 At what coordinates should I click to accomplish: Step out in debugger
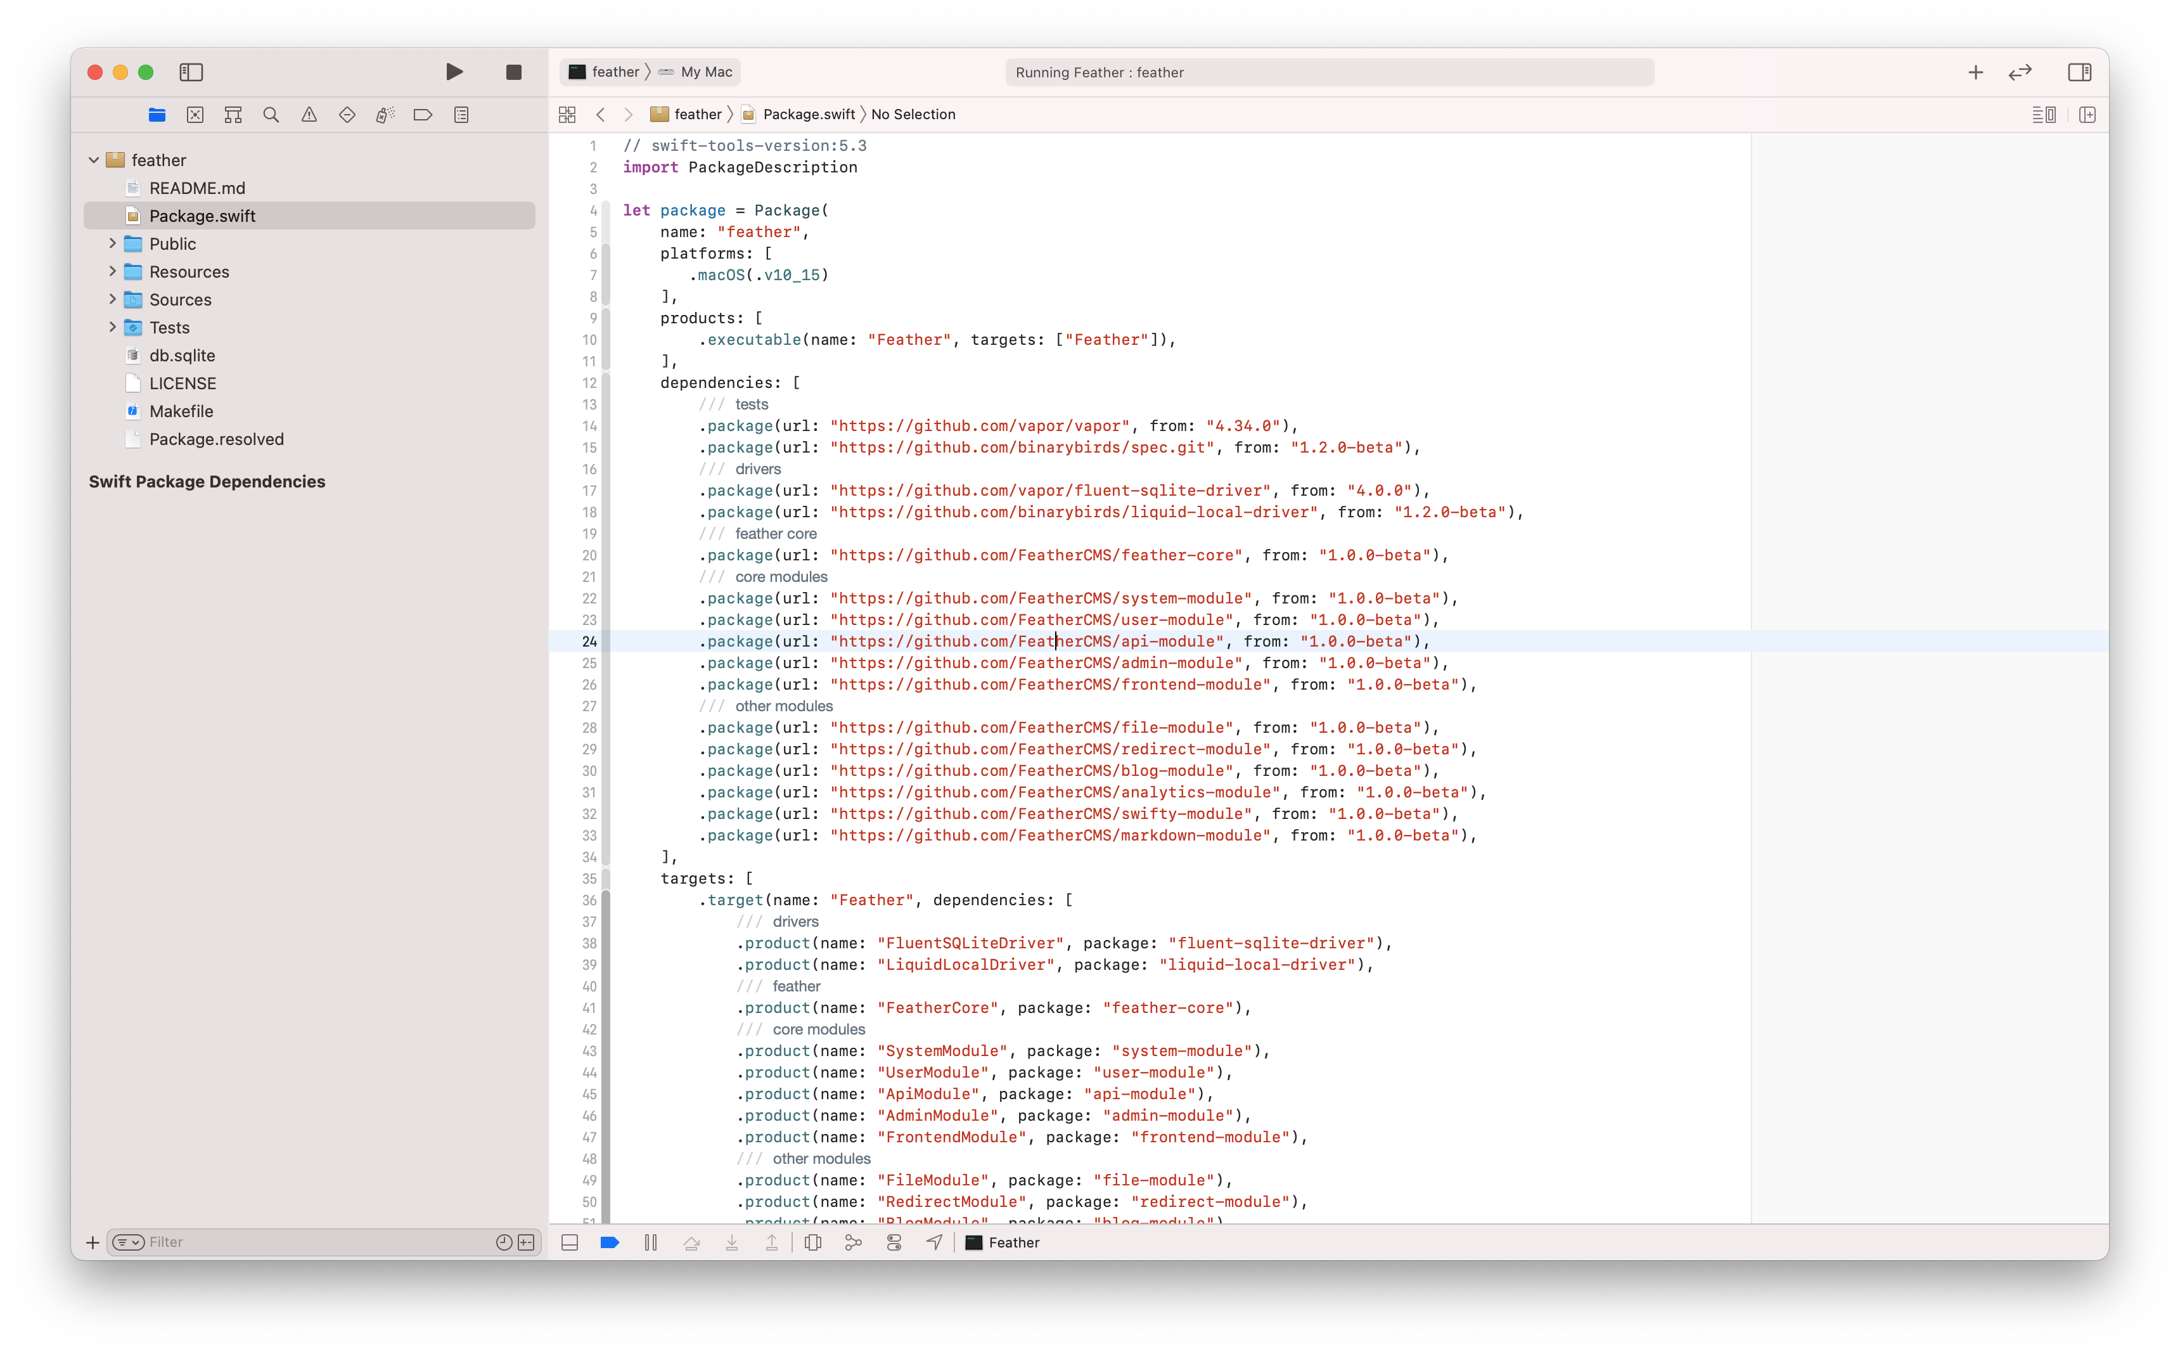[772, 1243]
